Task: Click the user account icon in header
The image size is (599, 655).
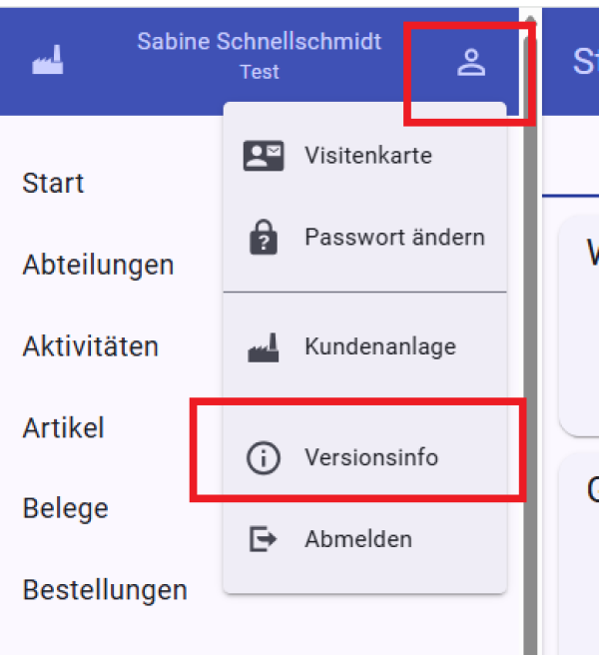Action: 470,63
